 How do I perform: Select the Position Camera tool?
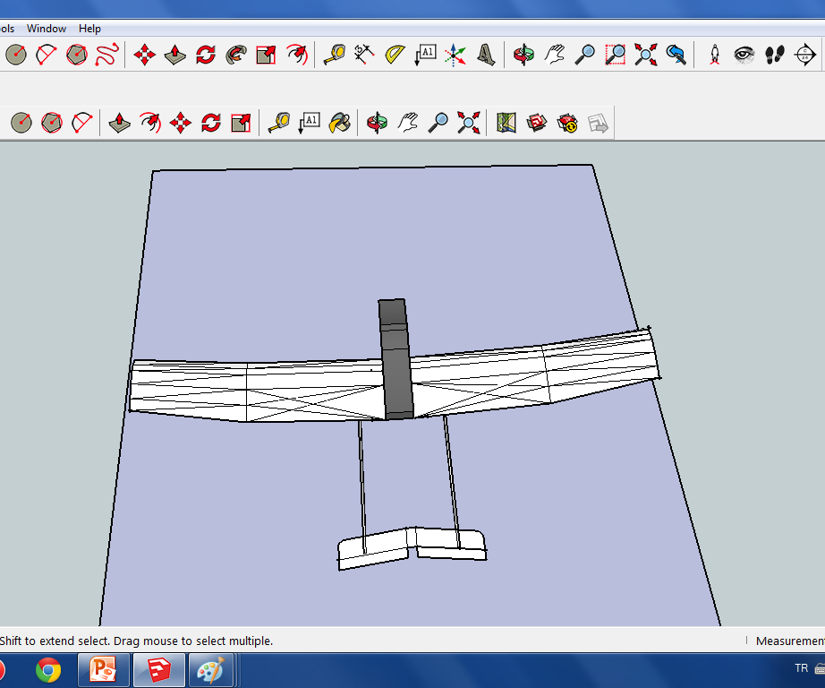pos(714,55)
